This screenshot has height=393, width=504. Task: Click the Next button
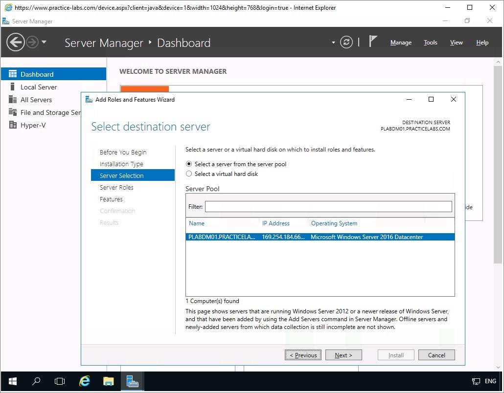(344, 355)
